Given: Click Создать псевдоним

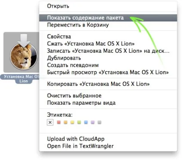Looking at the screenshot, I should 108,65.
